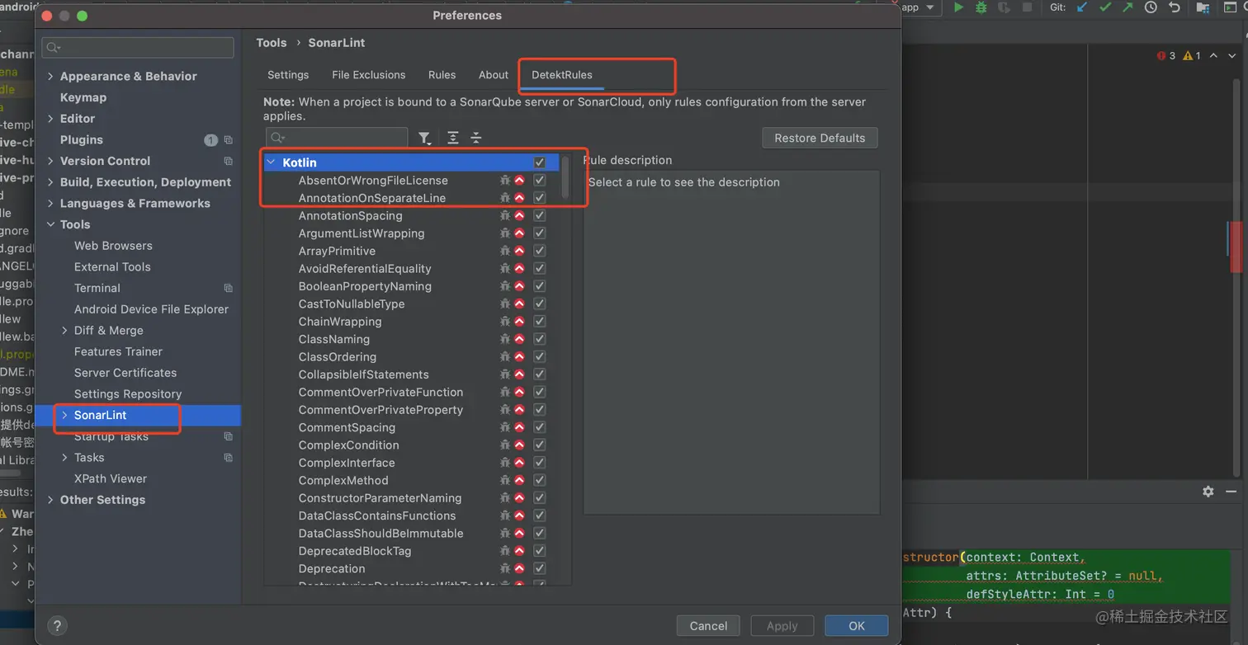Uncheck the AnnotationOnSeparateLine rule checkbox
This screenshot has width=1248, height=645.
click(x=540, y=198)
